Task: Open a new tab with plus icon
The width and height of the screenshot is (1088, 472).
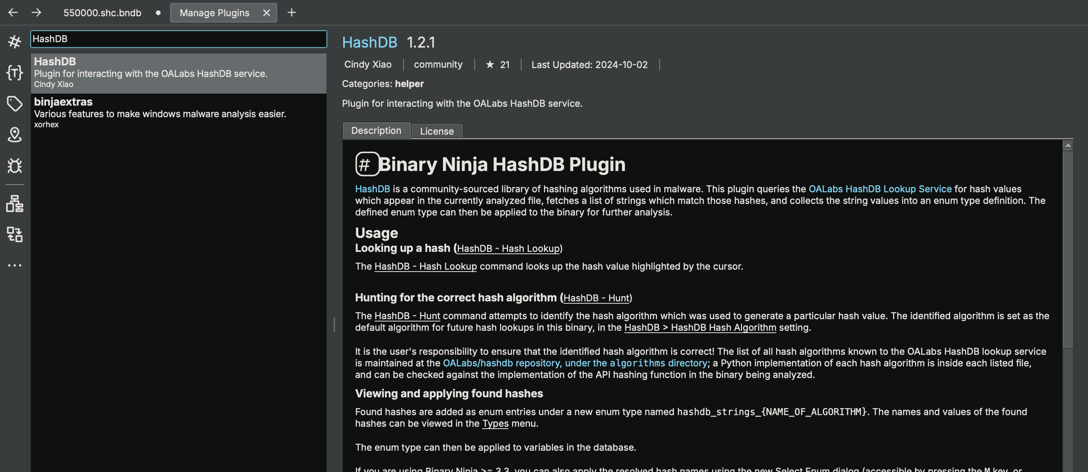Action: [291, 13]
